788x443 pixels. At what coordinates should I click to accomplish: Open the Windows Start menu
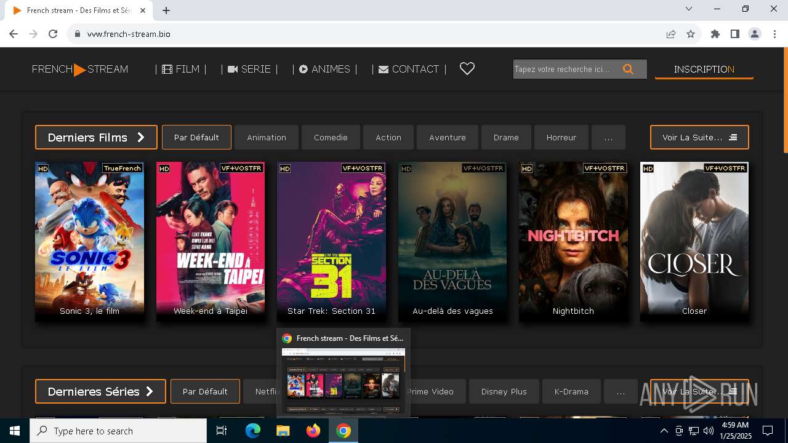[15, 431]
